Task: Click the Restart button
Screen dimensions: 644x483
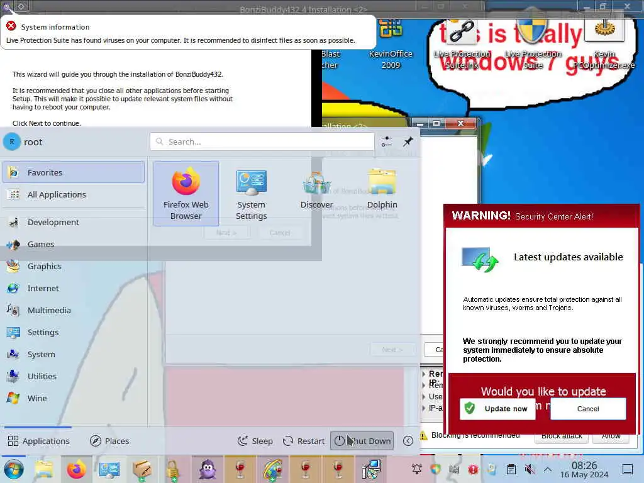Action: tap(304, 441)
